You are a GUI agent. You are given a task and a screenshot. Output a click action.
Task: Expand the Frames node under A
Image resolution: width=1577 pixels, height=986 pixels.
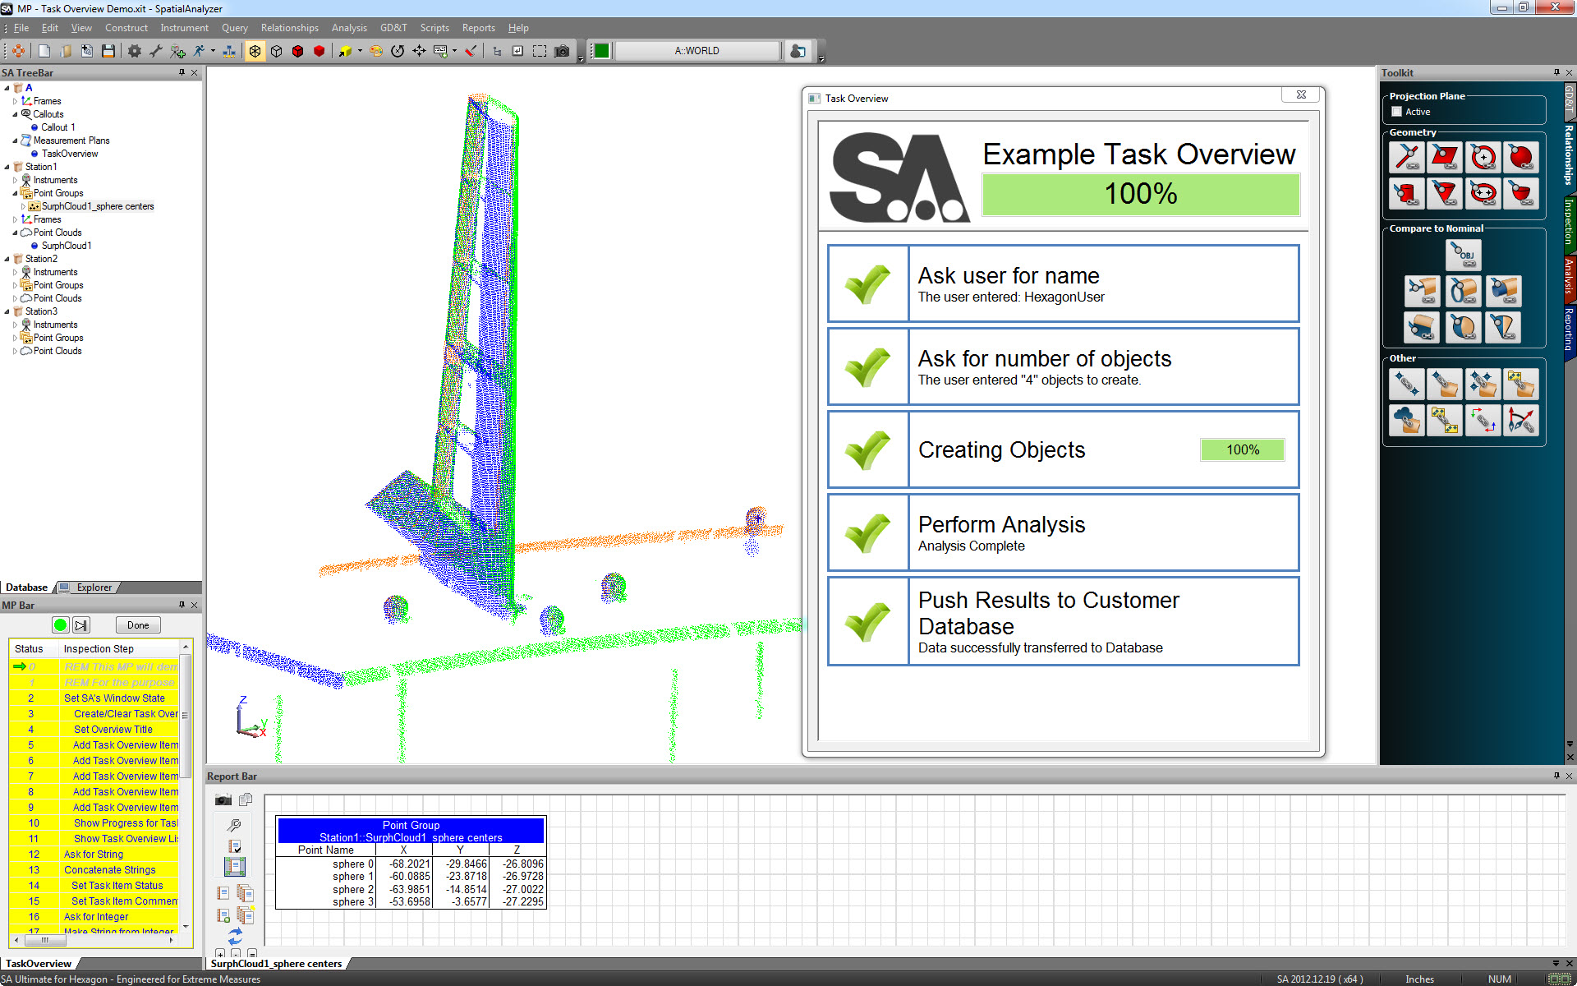click(x=15, y=101)
